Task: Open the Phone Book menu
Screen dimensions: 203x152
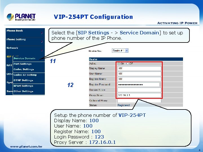Action: pos(15,31)
